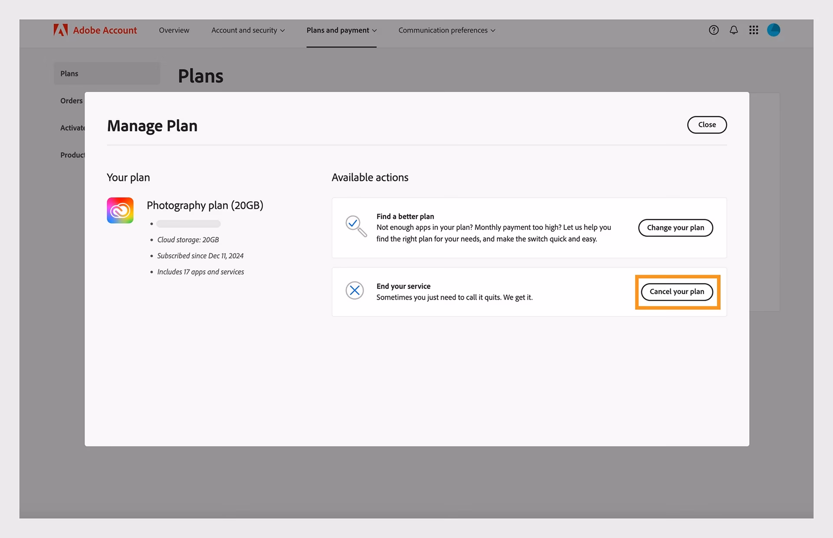This screenshot has height=538, width=833.
Task: Click the Change your plan button
Action: tap(675, 227)
